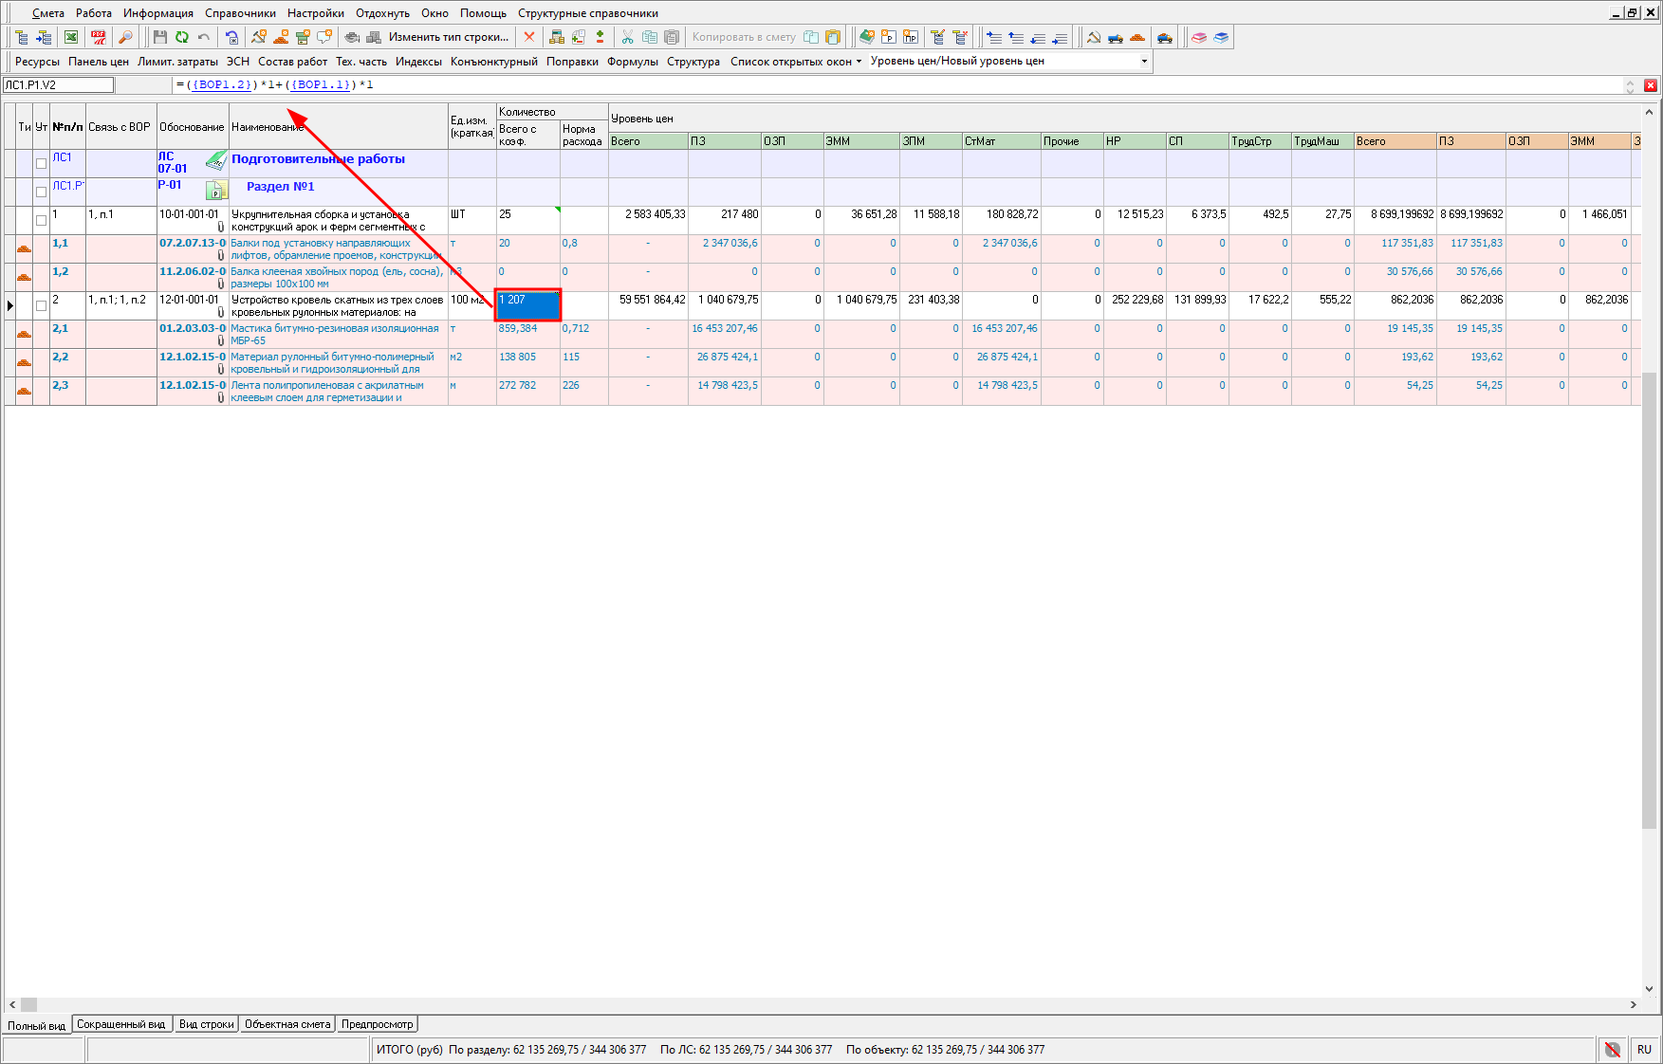This screenshot has height=1064, width=1663.
Task: Switch to the Объектная смета tab
Action: point(287,1024)
